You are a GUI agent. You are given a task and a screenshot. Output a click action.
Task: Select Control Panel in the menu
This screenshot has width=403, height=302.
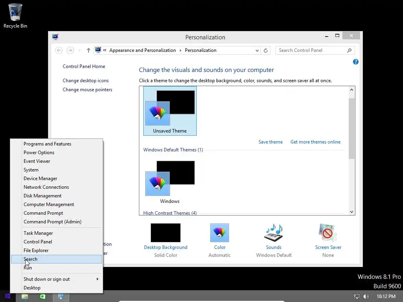click(57, 242)
